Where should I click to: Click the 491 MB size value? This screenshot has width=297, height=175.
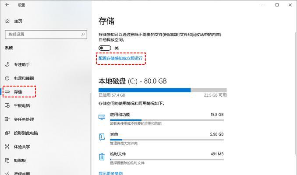point(217,154)
